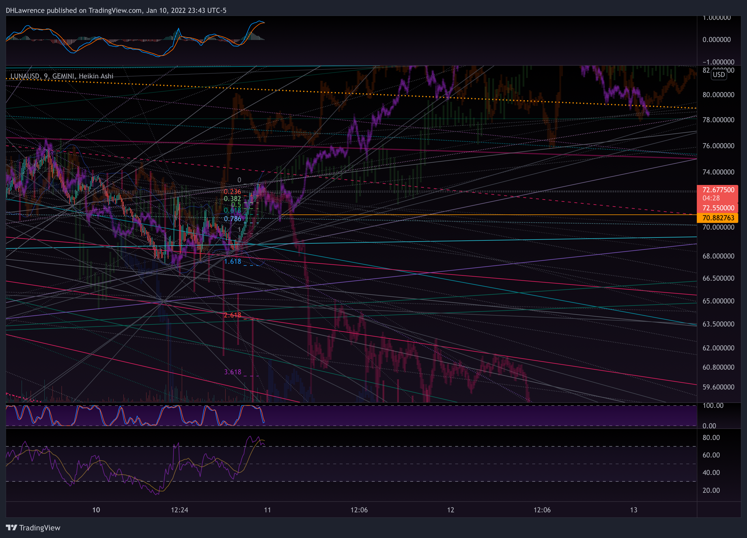Viewport: 747px width, 538px height.
Task: Click the 66.500000 price axis label
Action: pyautogui.click(x=718, y=279)
